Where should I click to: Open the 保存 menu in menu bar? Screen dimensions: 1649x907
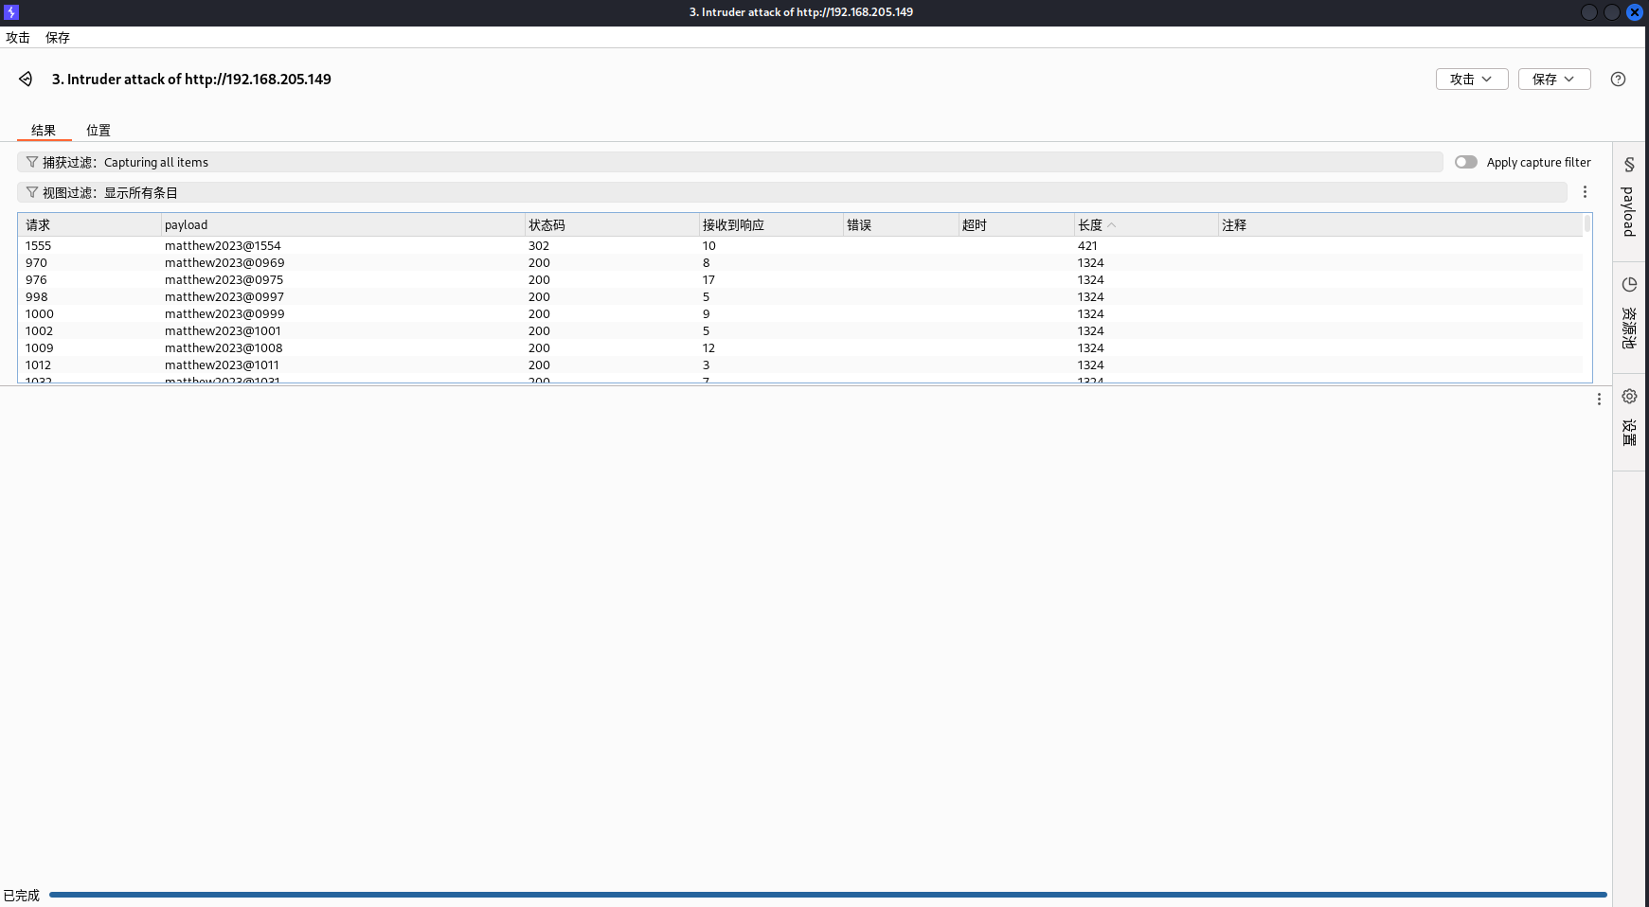tap(58, 38)
